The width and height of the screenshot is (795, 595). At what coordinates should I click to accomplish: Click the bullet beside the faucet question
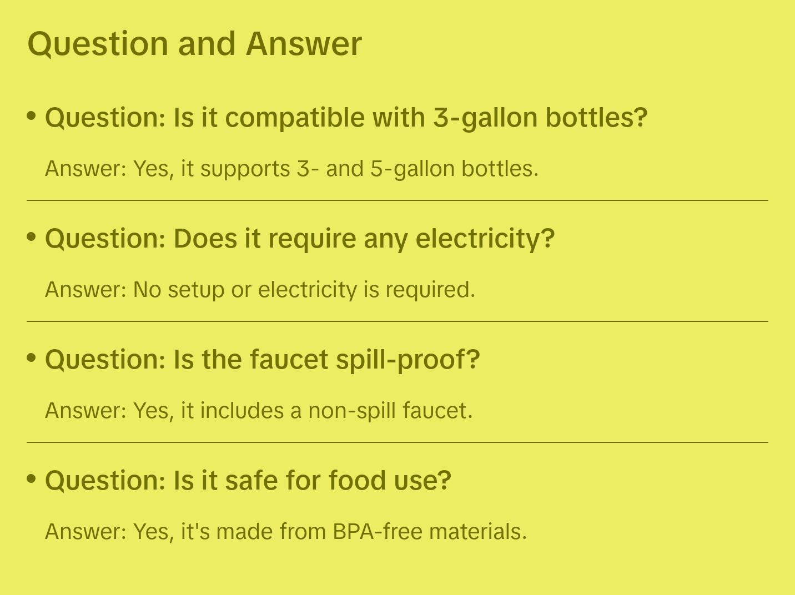[32, 358]
